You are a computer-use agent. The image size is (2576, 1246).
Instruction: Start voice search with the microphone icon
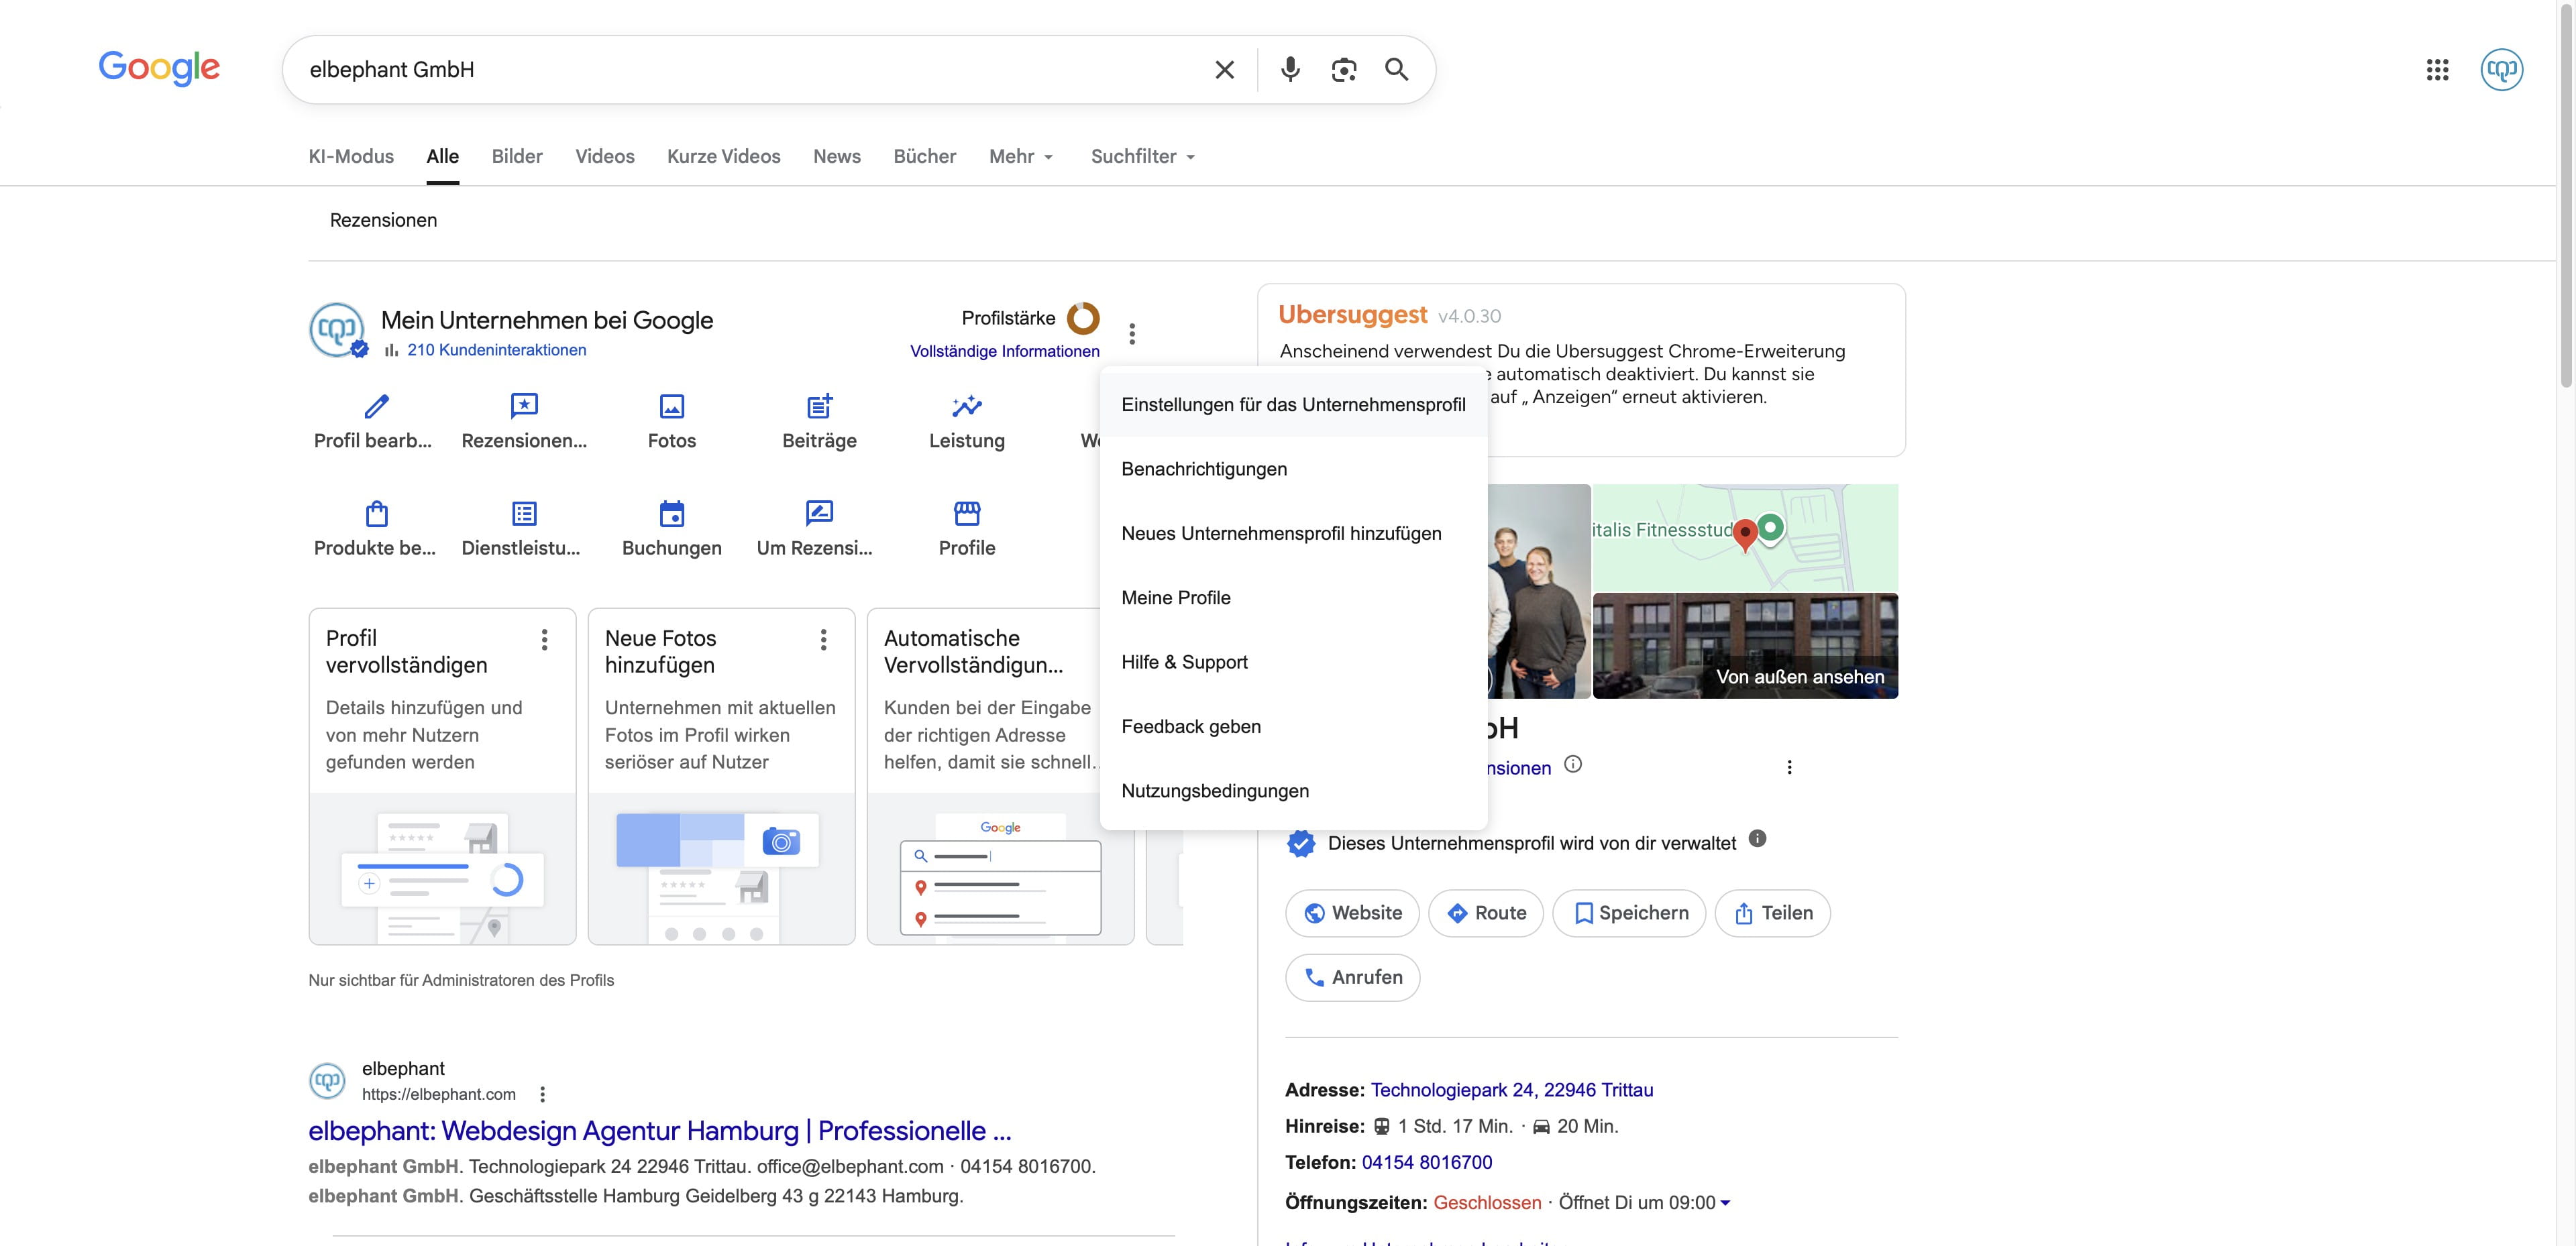tap(1290, 69)
